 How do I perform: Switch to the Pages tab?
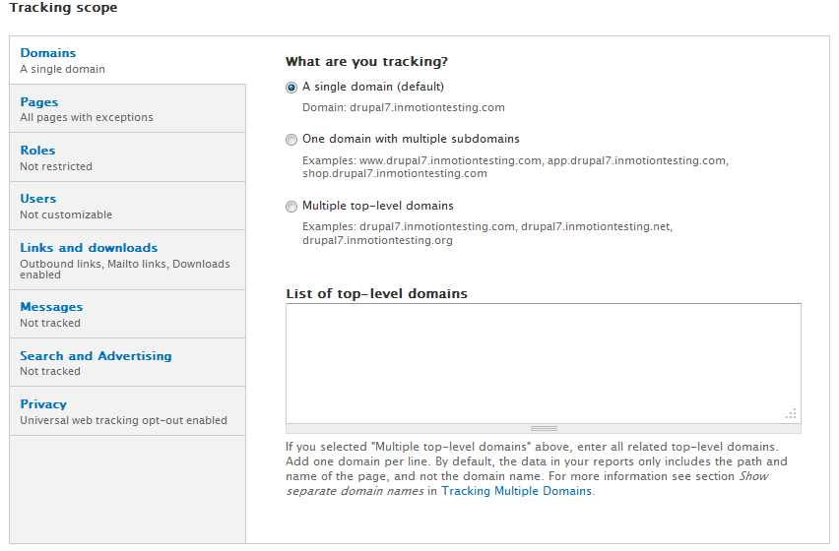click(x=39, y=102)
